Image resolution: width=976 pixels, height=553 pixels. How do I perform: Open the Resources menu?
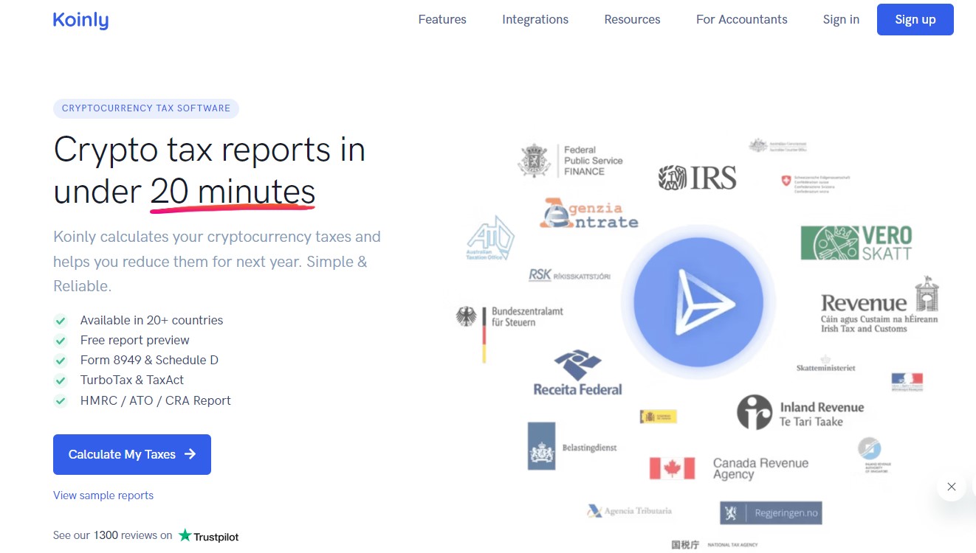click(x=632, y=20)
